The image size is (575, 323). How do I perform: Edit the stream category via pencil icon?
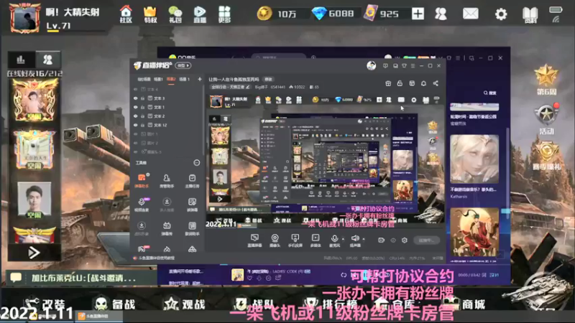[248, 87]
